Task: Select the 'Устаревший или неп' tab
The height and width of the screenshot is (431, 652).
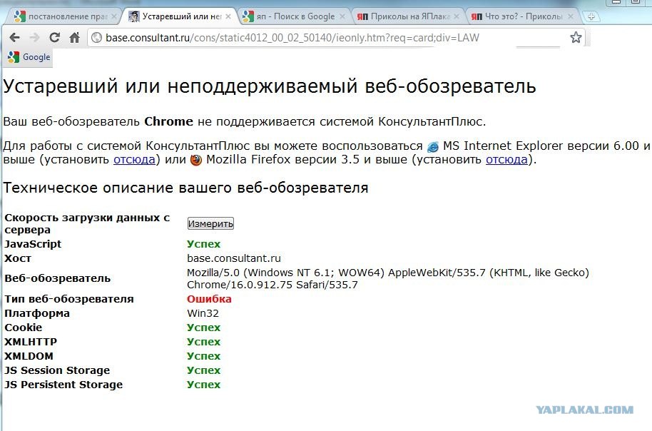Action: (179, 16)
